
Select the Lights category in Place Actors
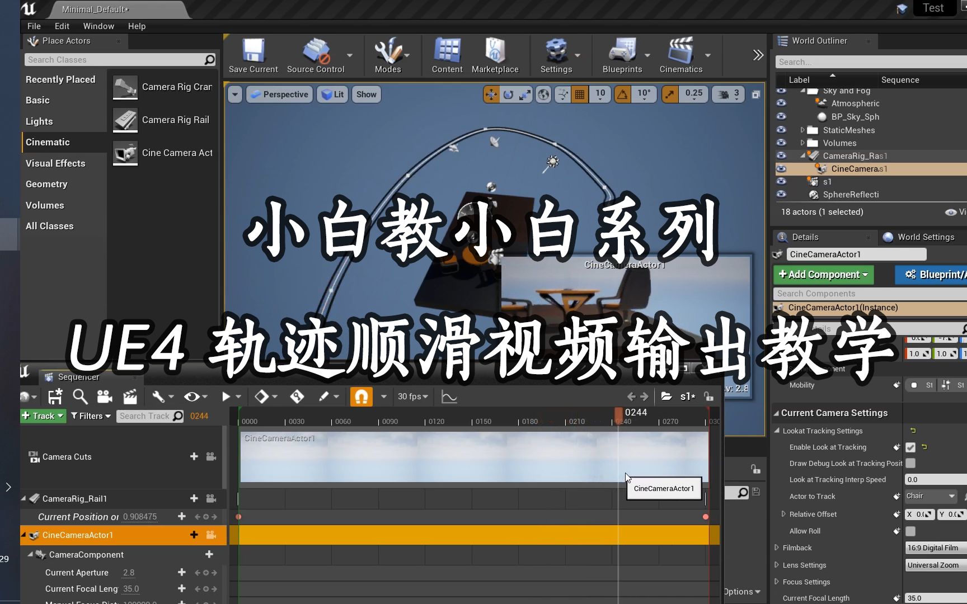pyautogui.click(x=39, y=121)
